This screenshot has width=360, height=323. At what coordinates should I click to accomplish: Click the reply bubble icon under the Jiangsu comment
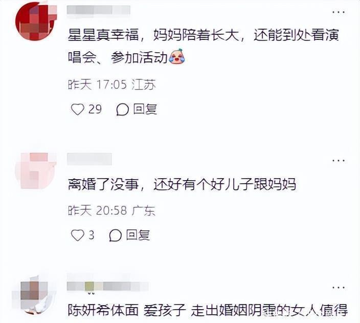coord(122,110)
